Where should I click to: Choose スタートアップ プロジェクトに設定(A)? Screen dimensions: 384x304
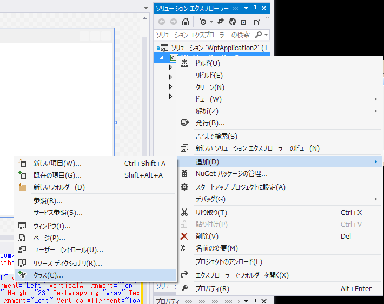pyautogui.click(x=280, y=187)
